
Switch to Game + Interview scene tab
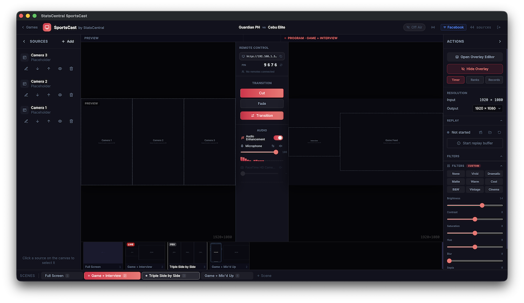[112, 276]
